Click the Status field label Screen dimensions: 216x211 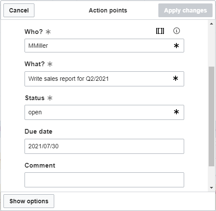(35, 98)
